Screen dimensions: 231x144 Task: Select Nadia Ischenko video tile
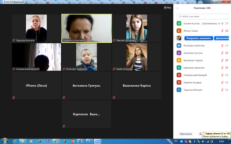tap(137, 57)
